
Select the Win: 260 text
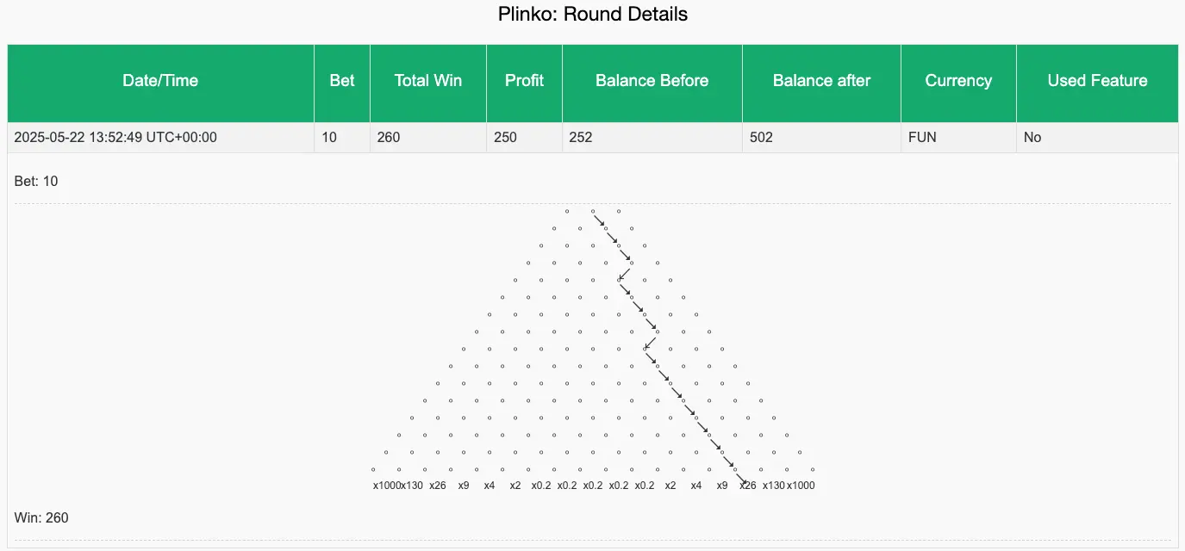click(41, 518)
